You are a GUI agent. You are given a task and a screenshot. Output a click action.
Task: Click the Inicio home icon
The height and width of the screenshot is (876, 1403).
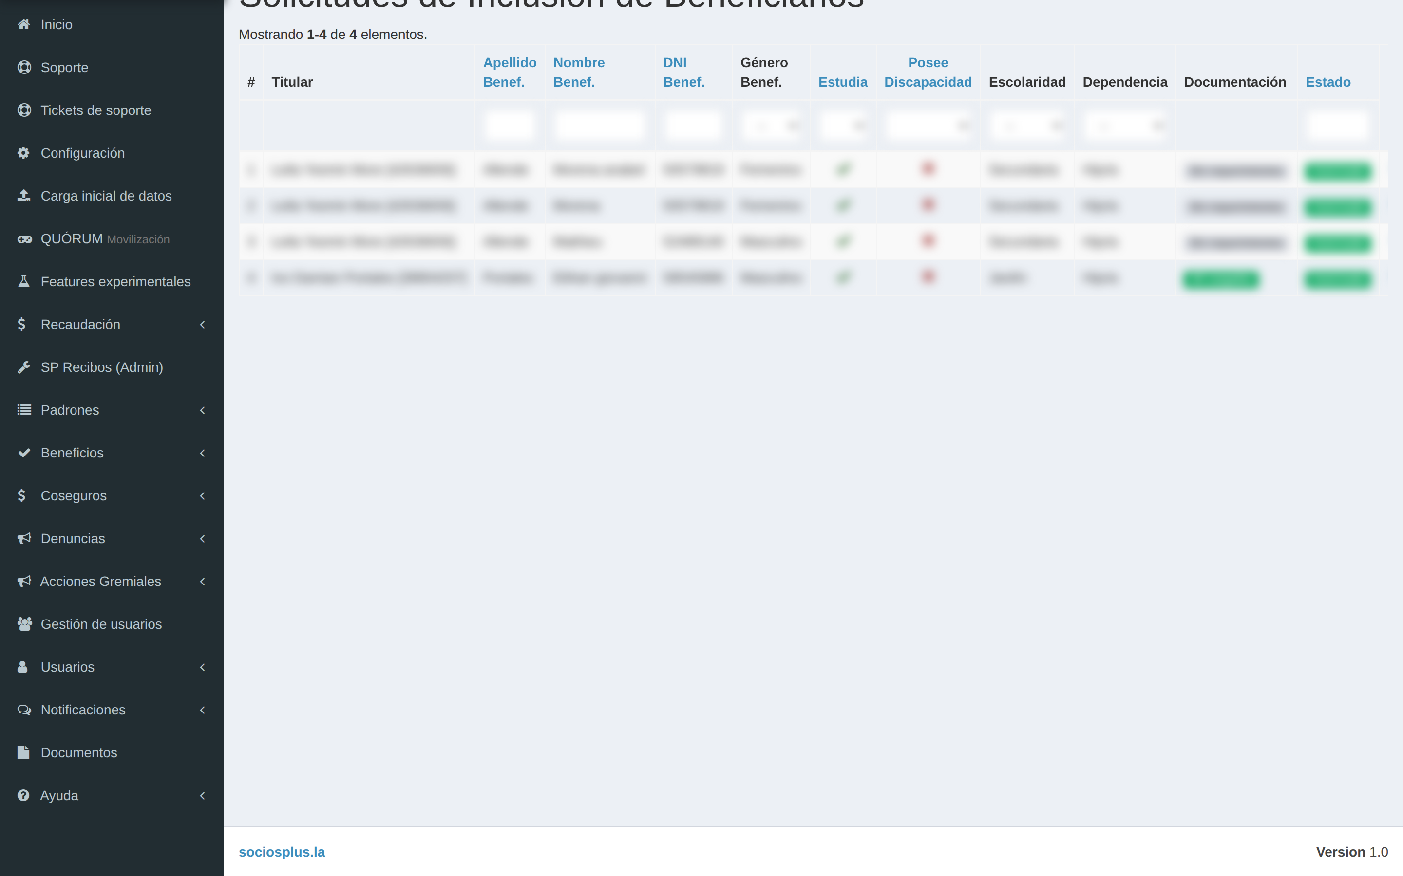click(x=24, y=24)
